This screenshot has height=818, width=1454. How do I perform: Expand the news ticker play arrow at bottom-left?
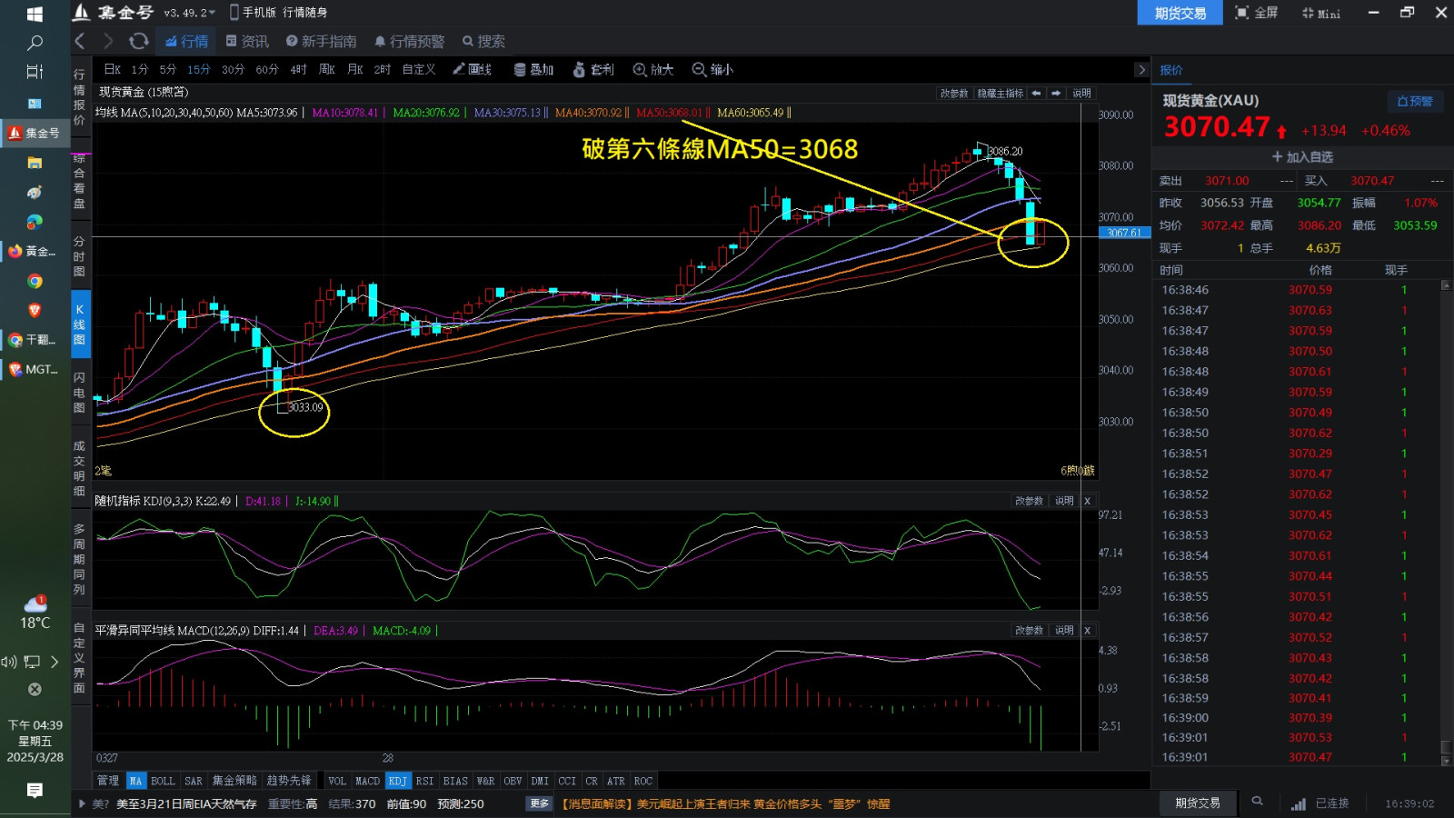click(x=83, y=803)
